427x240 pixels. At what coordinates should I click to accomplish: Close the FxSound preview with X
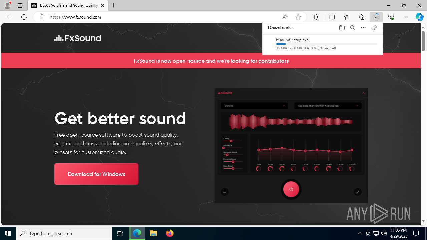tap(364, 93)
